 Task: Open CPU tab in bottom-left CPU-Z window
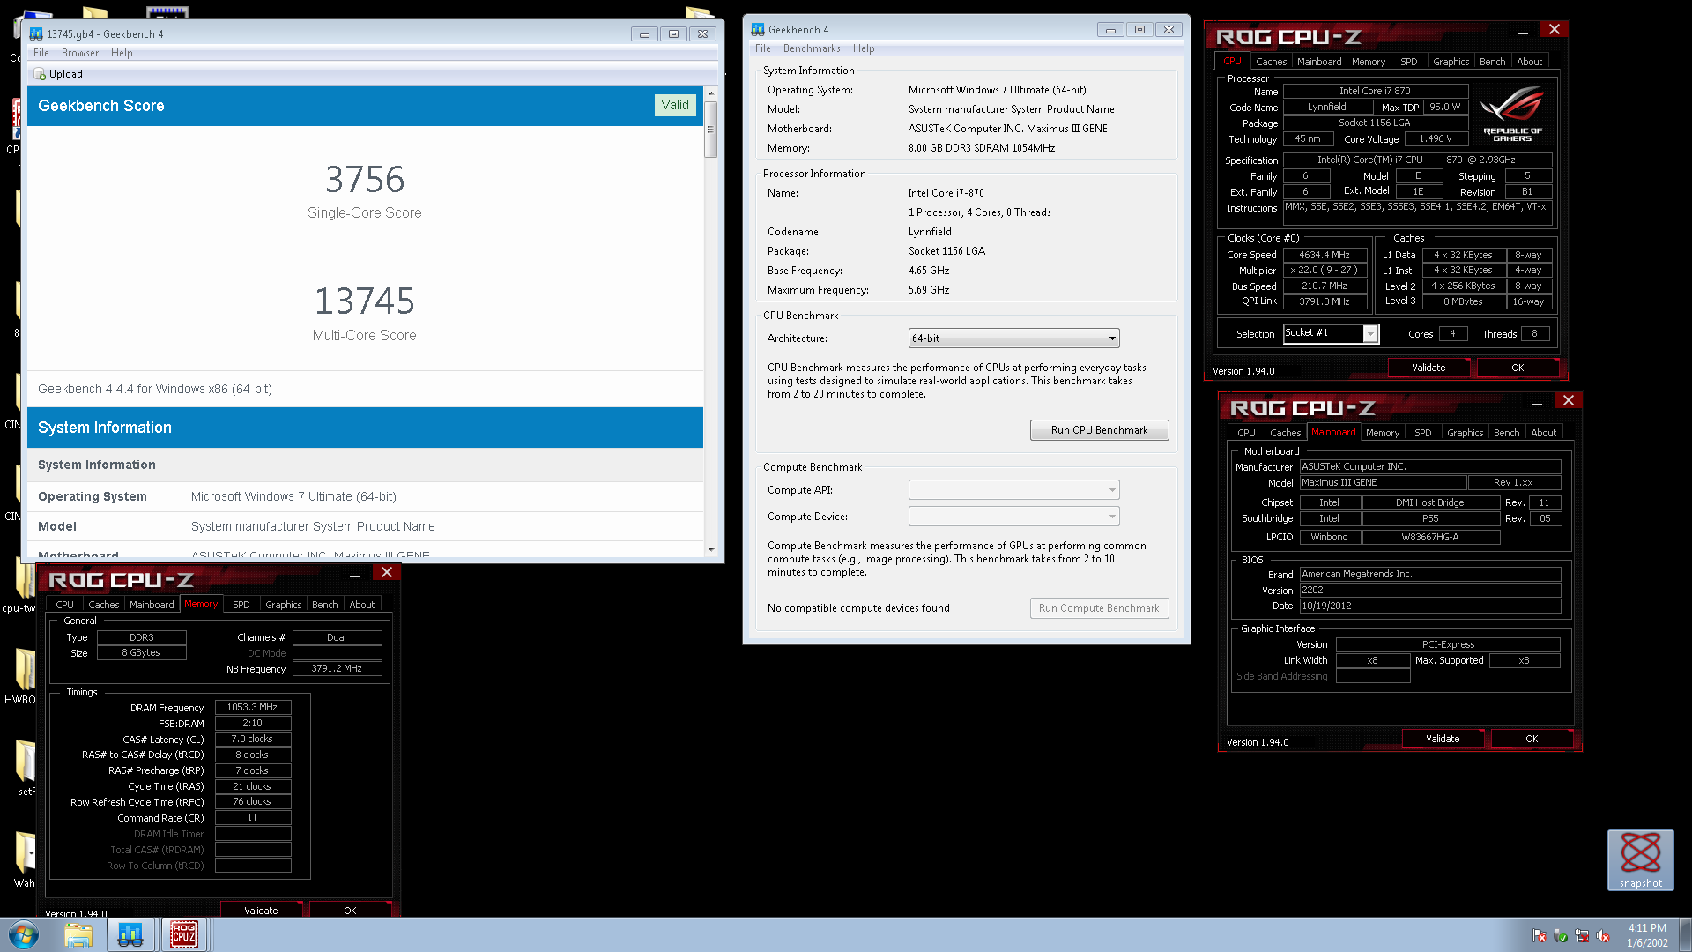[64, 605]
